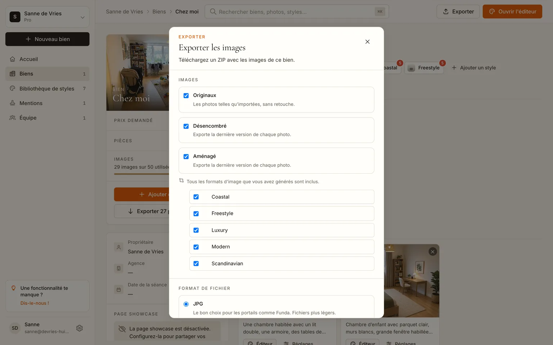553x345 pixels.
Task: Click the Chez moi property photo
Action: 138,73
